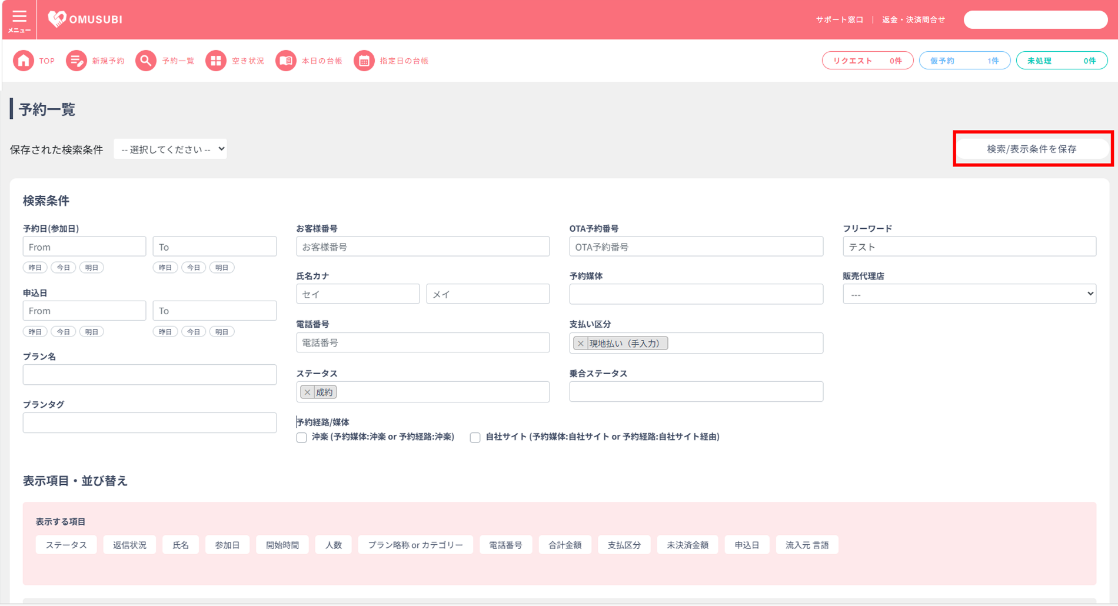Open the 未処理 0件 badge
Image resolution: width=1118 pixels, height=606 pixels.
[x=1062, y=61]
